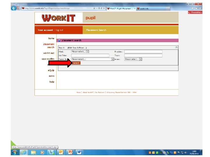Open placement search in sidebar
This screenshot has height=157, width=210.
click(49, 46)
